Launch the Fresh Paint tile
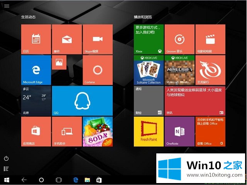 click(x=149, y=131)
